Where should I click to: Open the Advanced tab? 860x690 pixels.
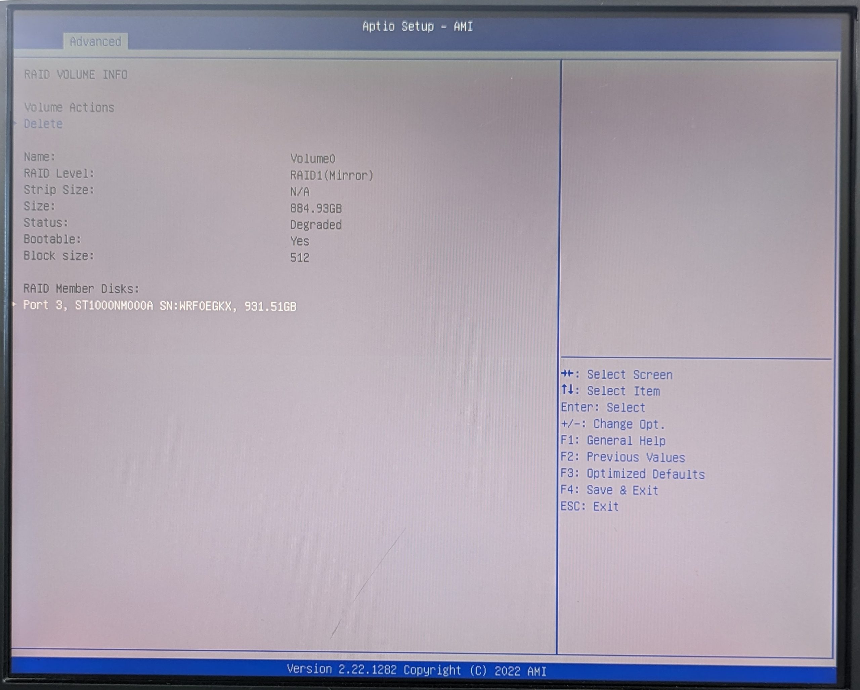95,41
